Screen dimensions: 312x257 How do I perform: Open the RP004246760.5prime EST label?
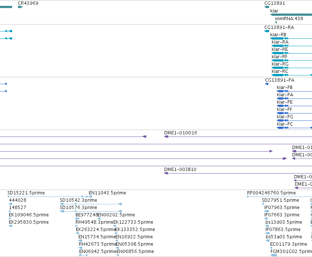tap(271, 193)
